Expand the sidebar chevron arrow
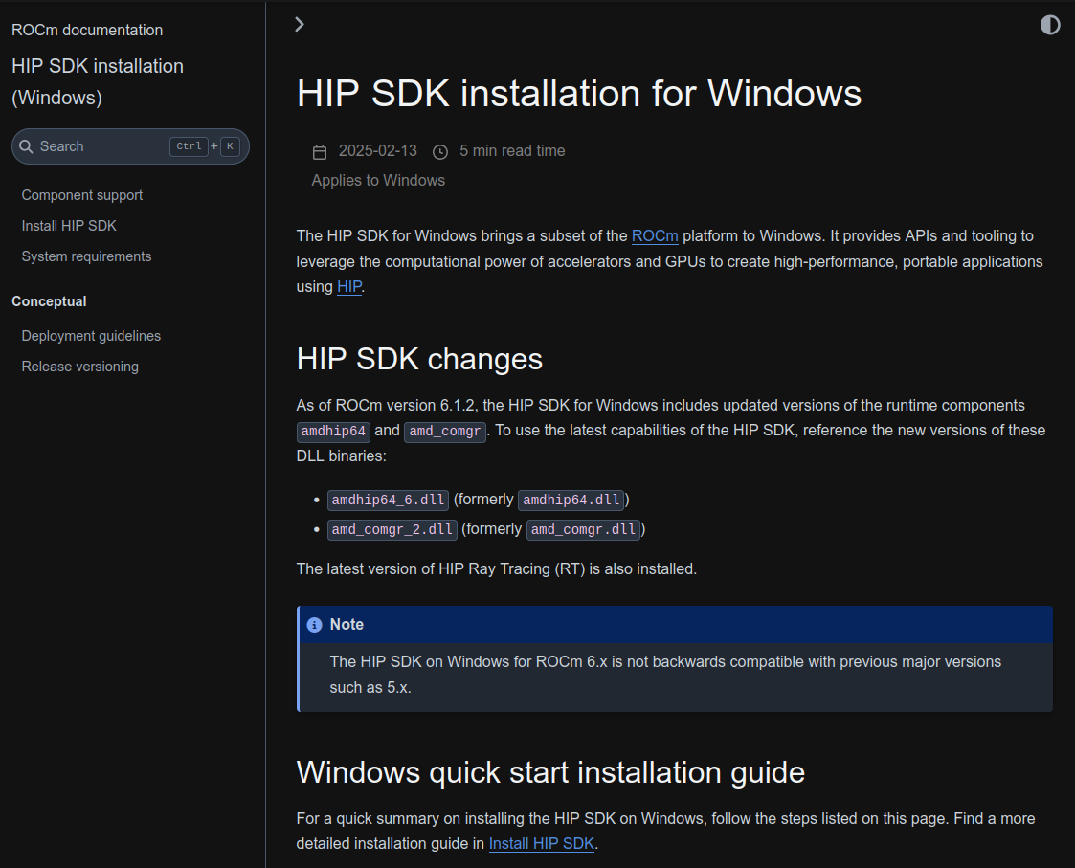 [300, 25]
